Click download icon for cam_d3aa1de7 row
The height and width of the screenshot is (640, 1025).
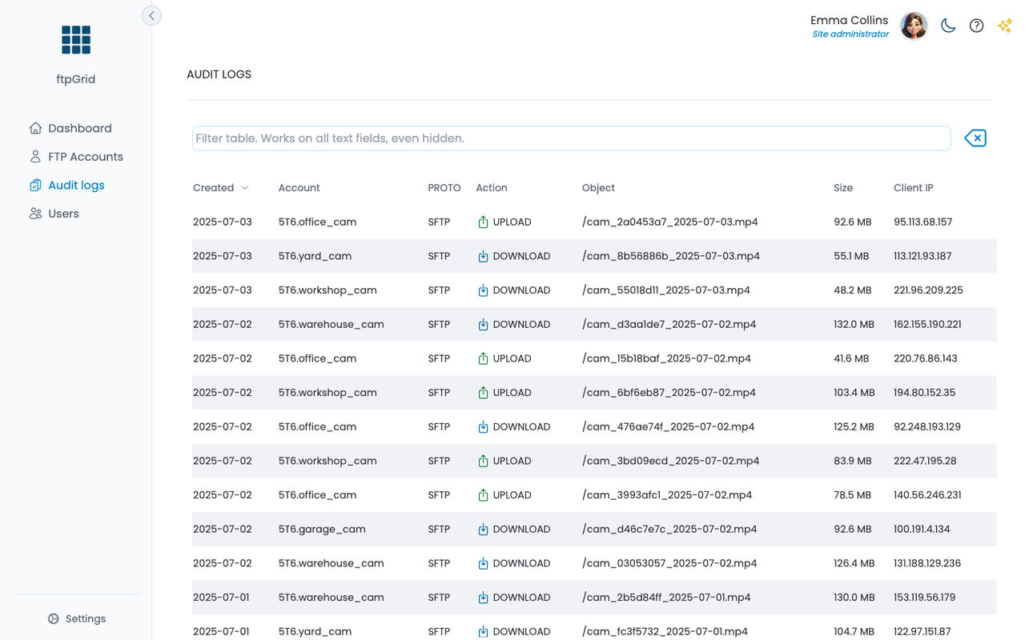pos(483,325)
